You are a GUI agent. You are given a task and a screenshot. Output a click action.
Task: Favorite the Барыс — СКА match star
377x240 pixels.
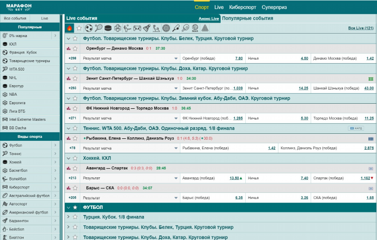point(75,188)
